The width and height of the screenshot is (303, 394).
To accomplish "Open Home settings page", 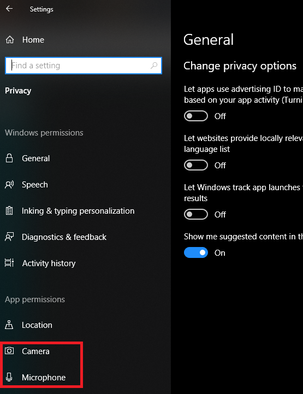I will point(33,40).
